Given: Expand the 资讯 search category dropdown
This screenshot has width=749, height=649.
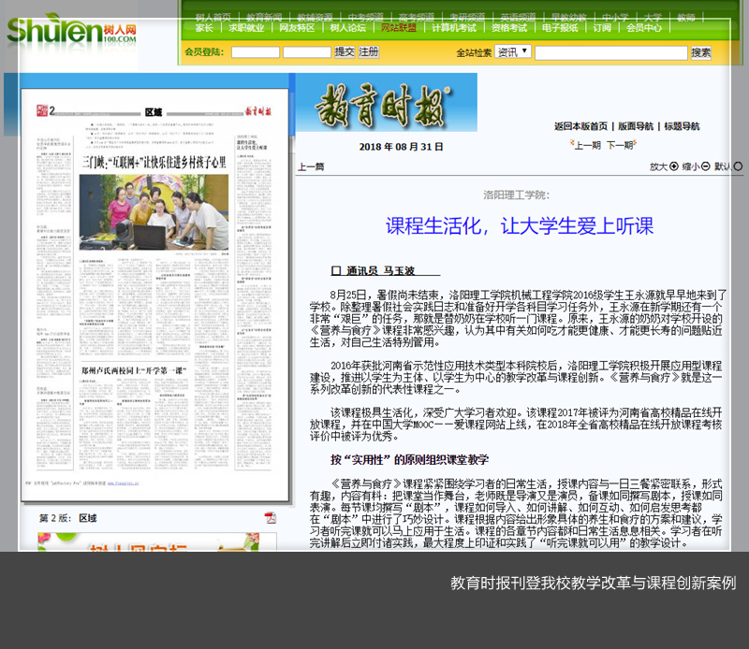Looking at the screenshot, I should 513,52.
